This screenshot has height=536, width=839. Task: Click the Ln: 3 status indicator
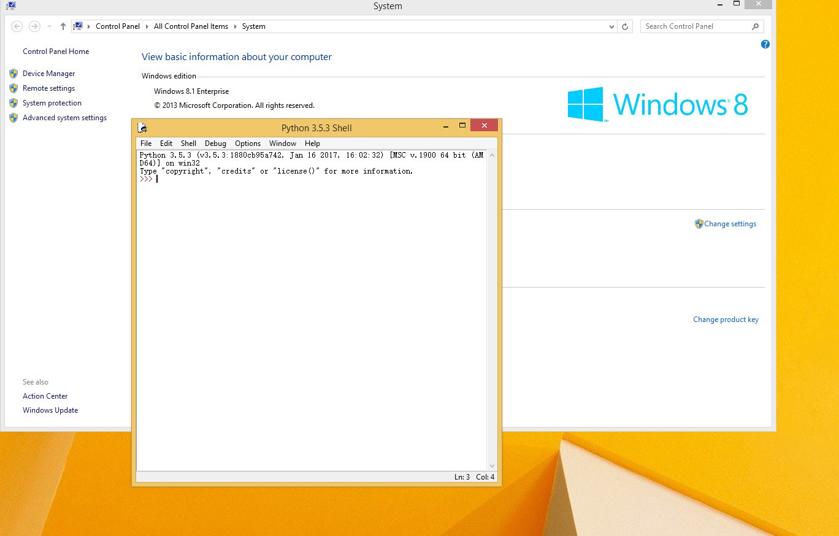[462, 477]
